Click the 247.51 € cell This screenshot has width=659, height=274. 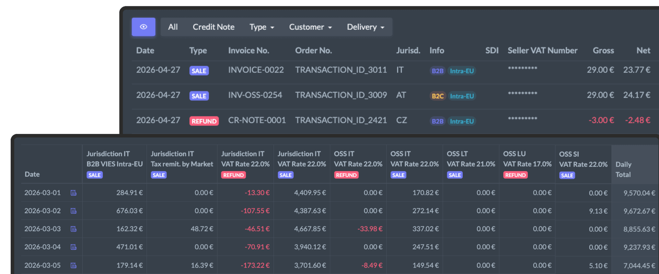pyautogui.click(x=426, y=247)
